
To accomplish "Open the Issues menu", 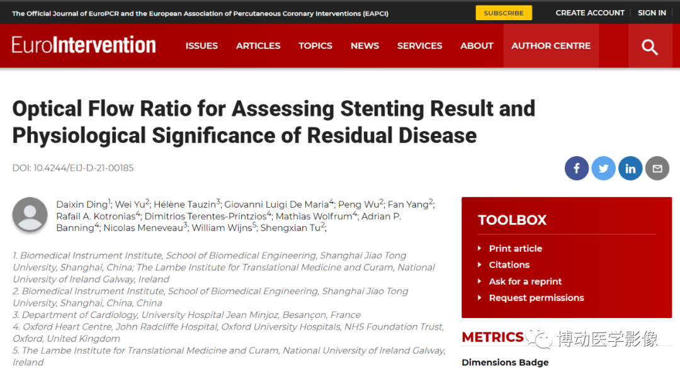I will tap(201, 46).
